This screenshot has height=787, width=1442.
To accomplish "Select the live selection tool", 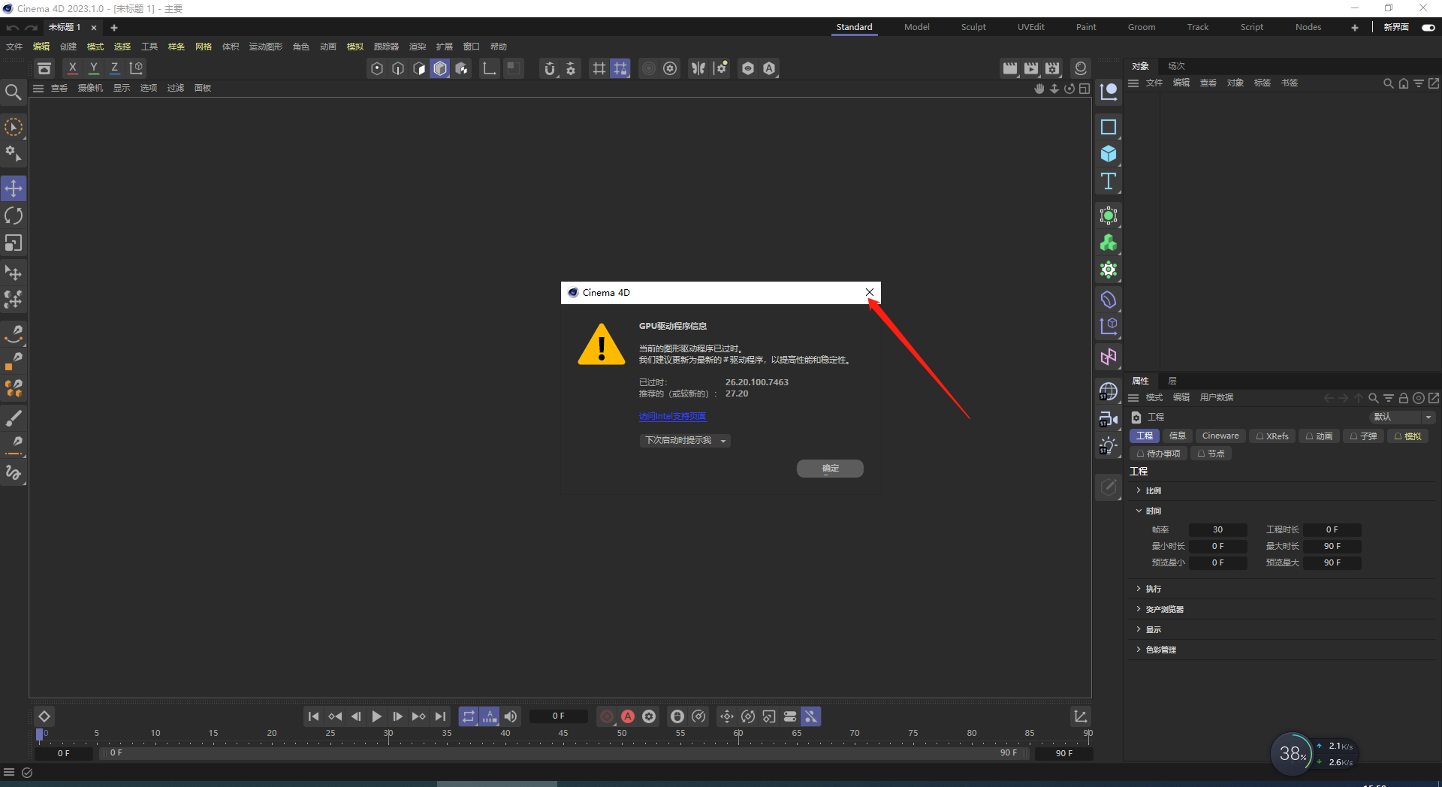I will [x=14, y=127].
